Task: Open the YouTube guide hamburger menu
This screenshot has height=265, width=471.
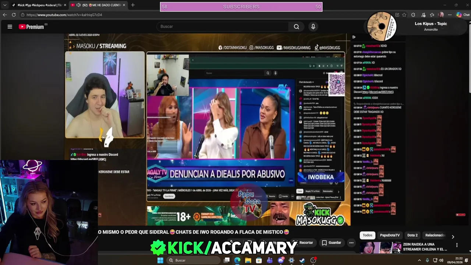Action: 10,26
